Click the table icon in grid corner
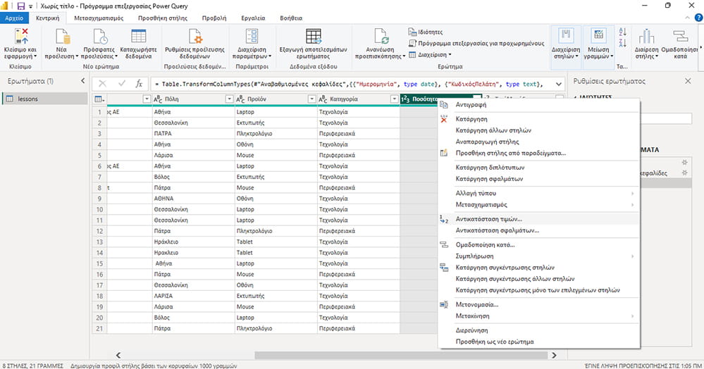 (99, 99)
